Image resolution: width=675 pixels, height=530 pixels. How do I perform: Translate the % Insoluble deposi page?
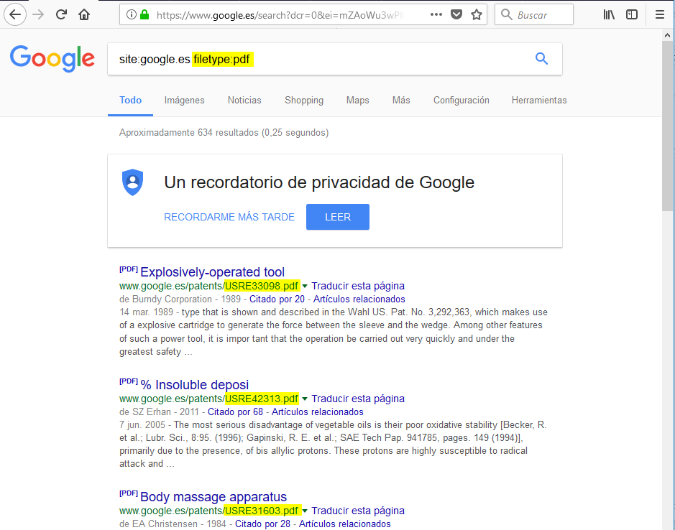[358, 399]
